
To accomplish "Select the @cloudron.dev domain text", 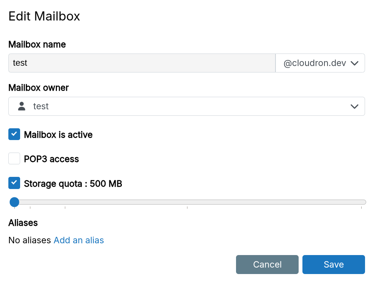I will tap(315, 63).
